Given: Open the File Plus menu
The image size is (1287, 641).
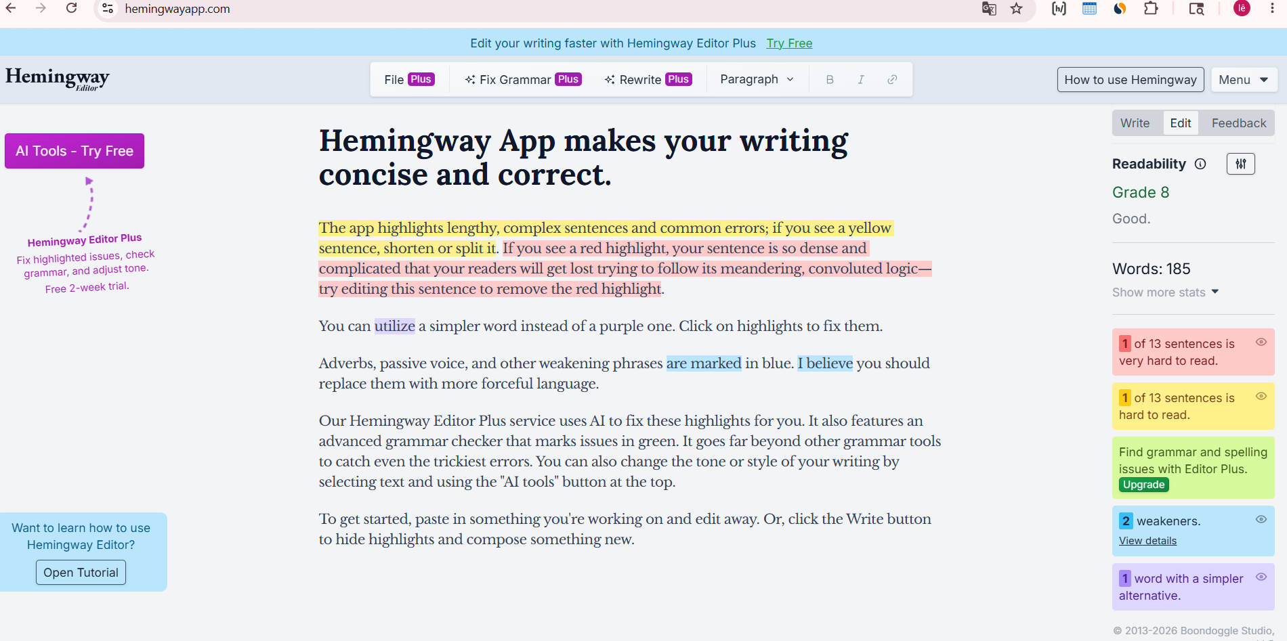Looking at the screenshot, I should 409,79.
